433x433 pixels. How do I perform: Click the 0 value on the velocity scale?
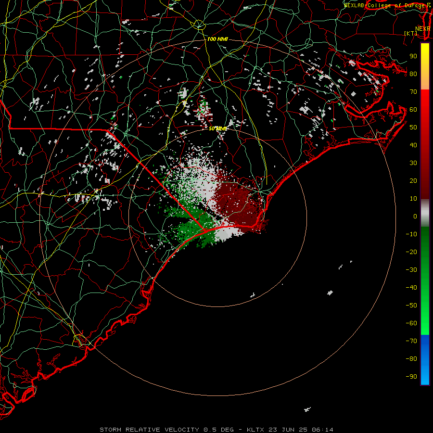pyautogui.click(x=415, y=216)
